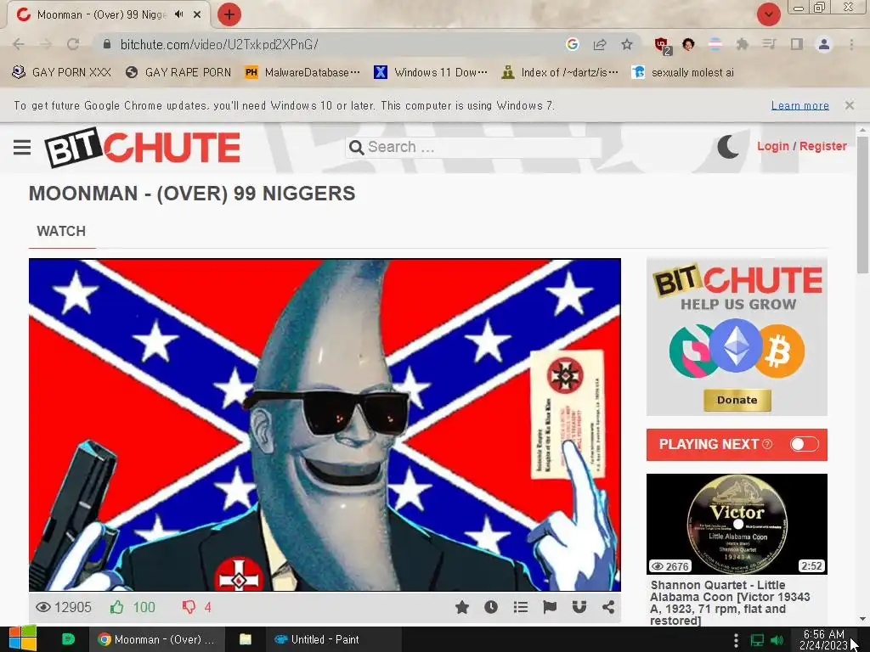Open the BitChute hamburger menu

(22, 148)
